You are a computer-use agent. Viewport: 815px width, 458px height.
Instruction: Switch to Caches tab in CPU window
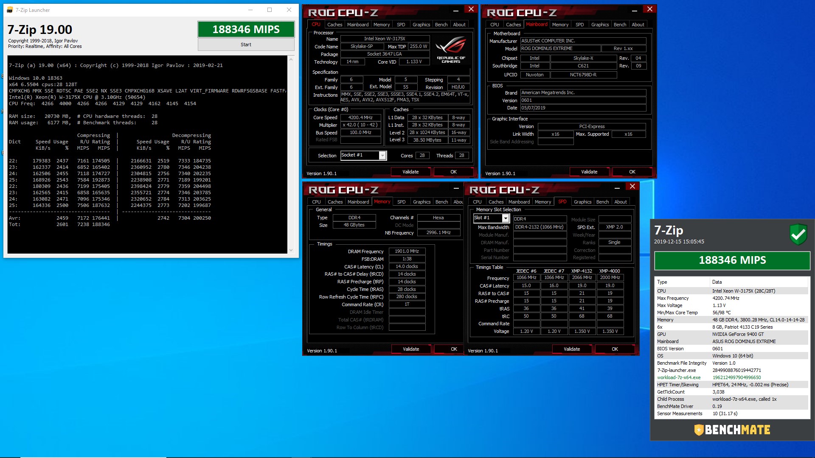pyautogui.click(x=334, y=25)
